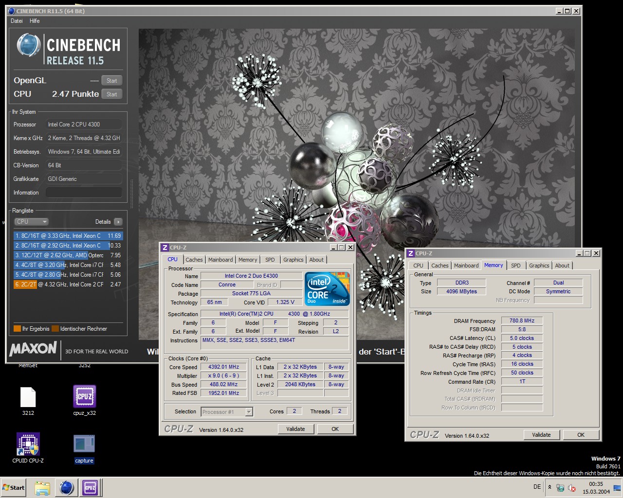The image size is (623, 498).
Task: Open the taskbar clock 00:35
Action: pyautogui.click(x=596, y=488)
